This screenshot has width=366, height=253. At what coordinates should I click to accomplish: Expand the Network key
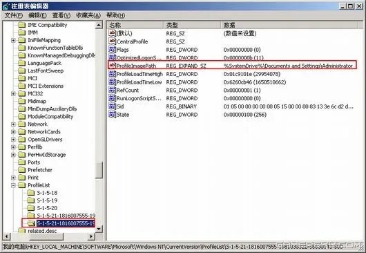click(13, 124)
